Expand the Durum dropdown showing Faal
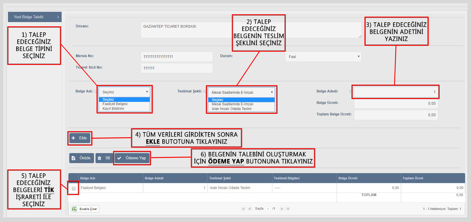471x222 pixels. tap(323, 57)
